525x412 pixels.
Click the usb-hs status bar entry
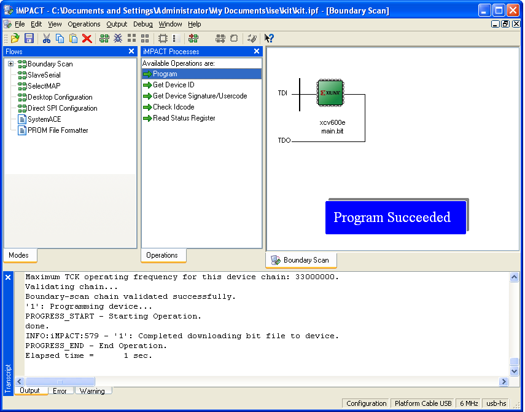(x=496, y=403)
